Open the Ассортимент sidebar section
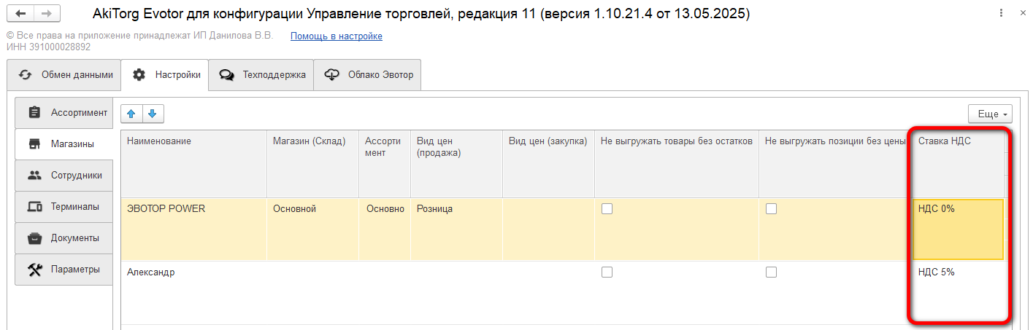The width and height of the screenshot is (1033, 330). pyautogui.click(x=64, y=113)
